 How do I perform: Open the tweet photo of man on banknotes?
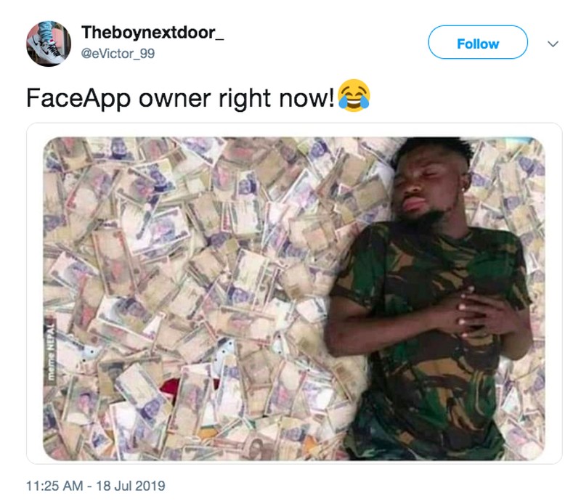[294, 298]
